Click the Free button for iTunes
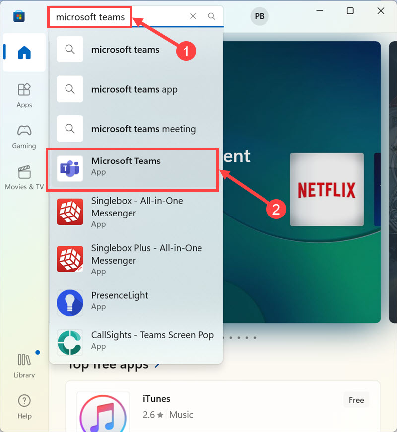The width and height of the screenshot is (397, 432). [x=356, y=400]
